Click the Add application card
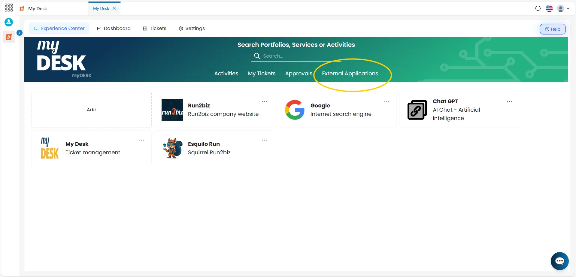This screenshot has height=277, width=576. (x=92, y=110)
